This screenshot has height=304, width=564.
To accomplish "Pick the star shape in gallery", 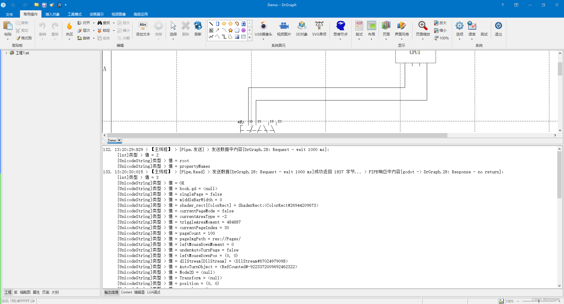I will click(231, 30).
